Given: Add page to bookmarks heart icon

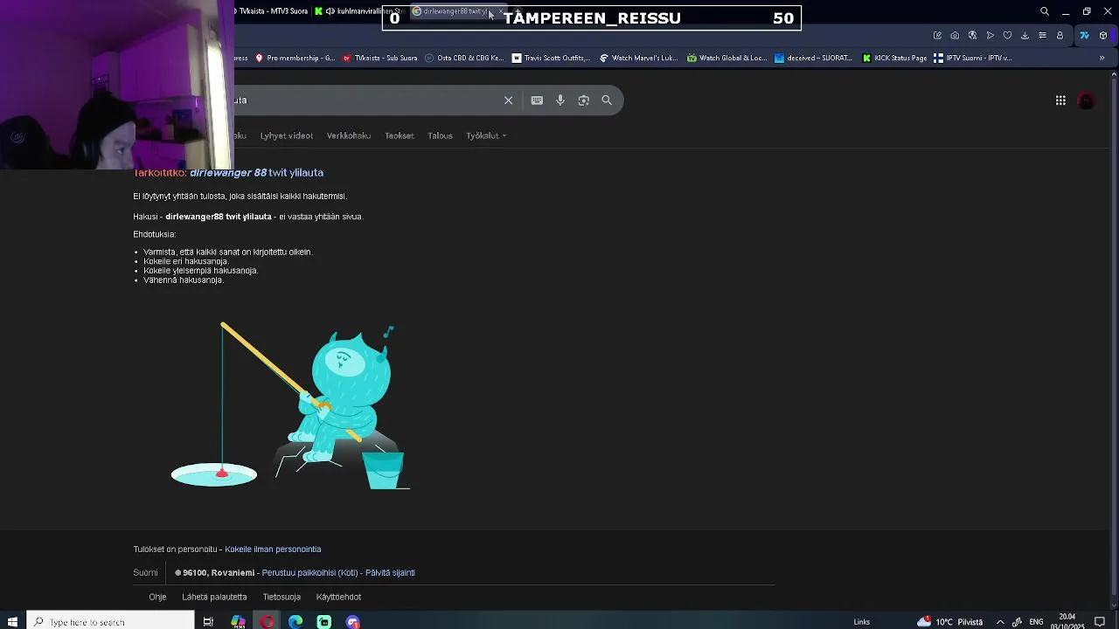Looking at the screenshot, I should pyautogui.click(x=1007, y=36).
